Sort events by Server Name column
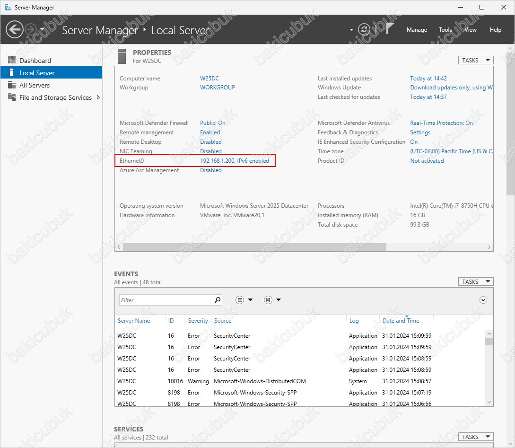515x448 pixels. (134, 321)
